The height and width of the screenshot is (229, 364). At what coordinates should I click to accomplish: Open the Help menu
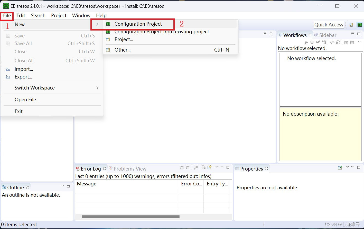[x=101, y=15]
